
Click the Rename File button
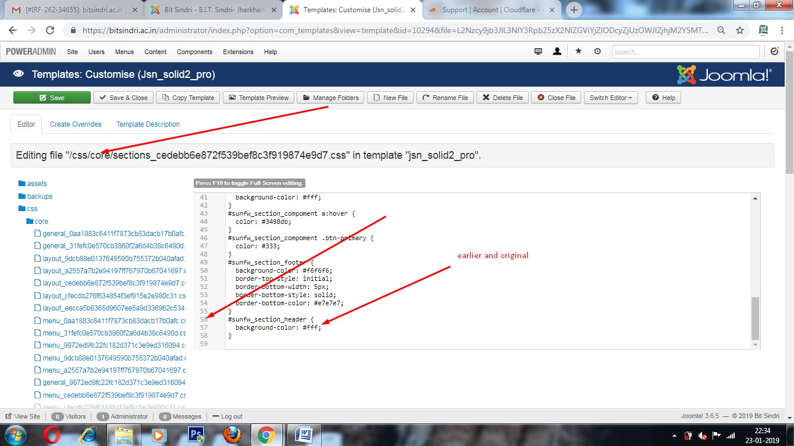point(445,98)
